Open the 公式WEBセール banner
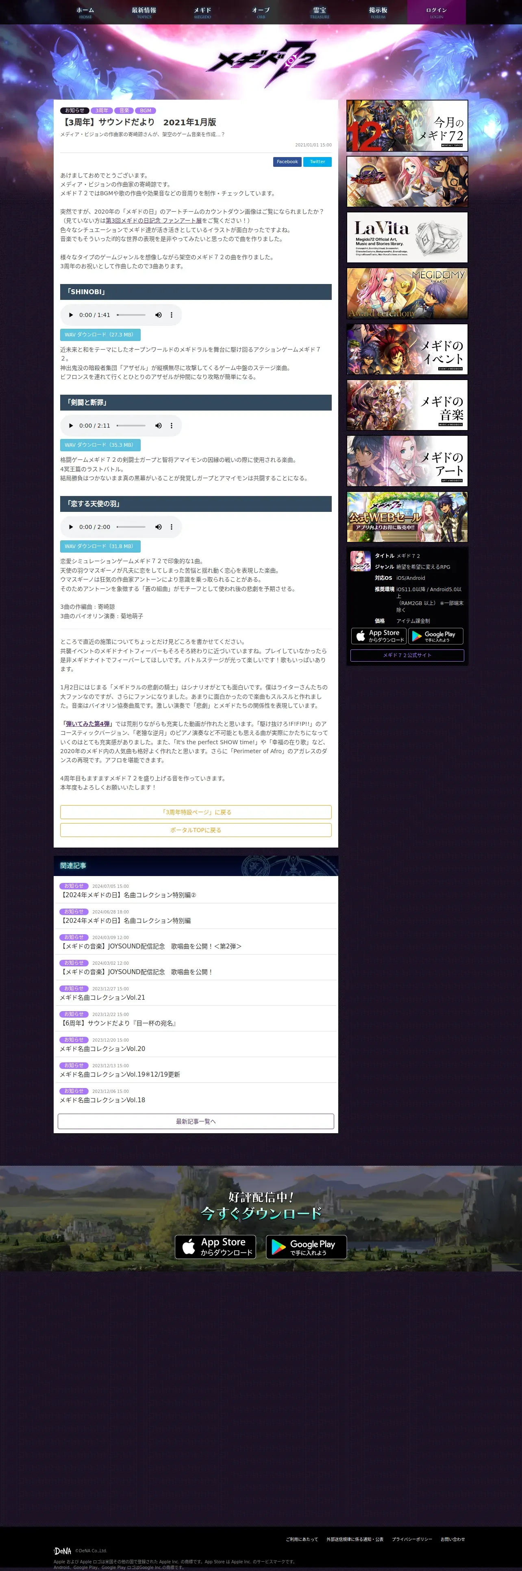 (407, 517)
